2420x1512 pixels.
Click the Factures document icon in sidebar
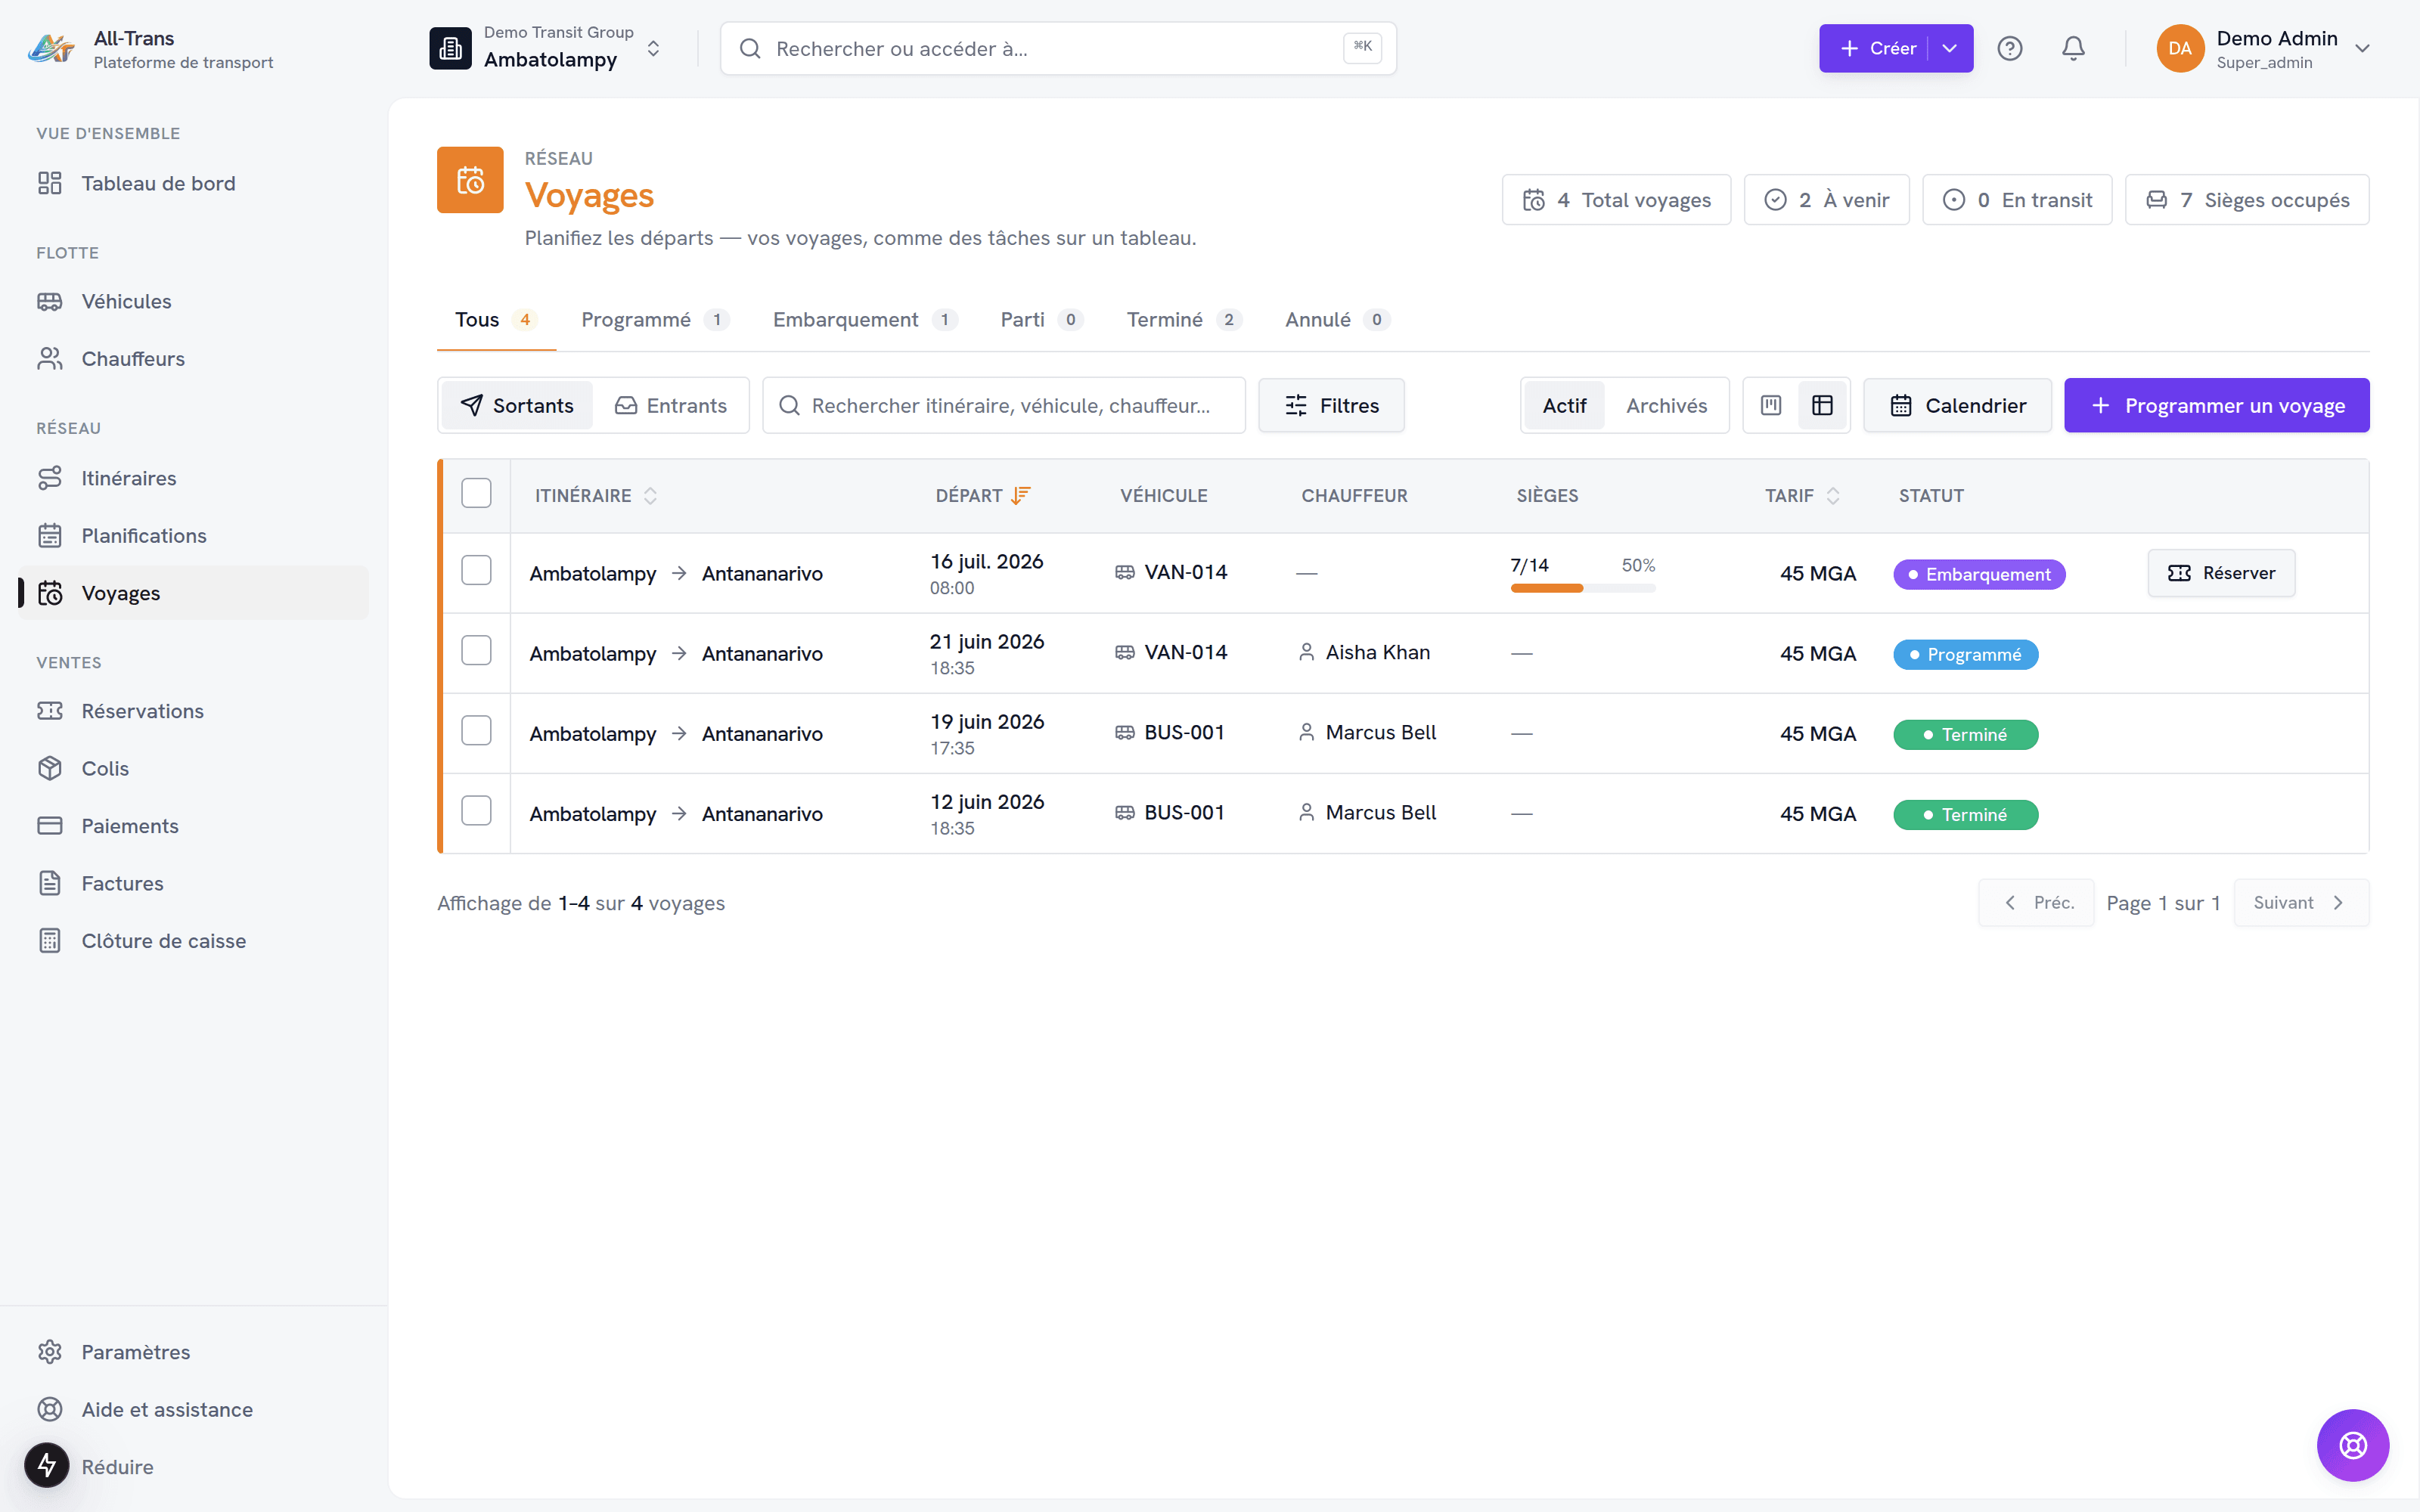pos(50,883)
